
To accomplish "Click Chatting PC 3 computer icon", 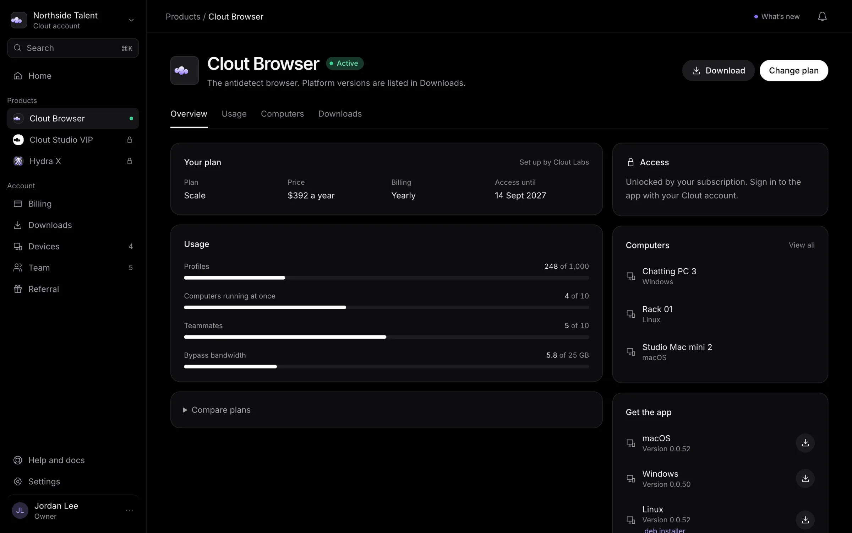I will pyautogui.click(x=631, y=276).
